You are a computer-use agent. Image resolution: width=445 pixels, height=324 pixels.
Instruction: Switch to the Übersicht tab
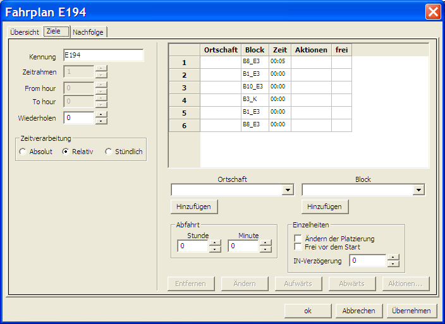pyautogui.click(x=25, y=32)
